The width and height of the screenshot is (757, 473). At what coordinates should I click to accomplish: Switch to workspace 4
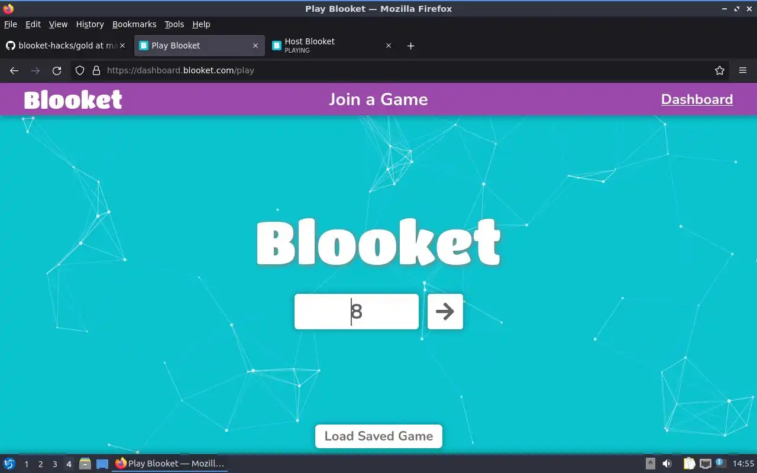[x=69, y=464]
